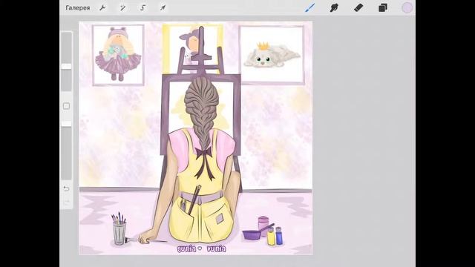Screen dimensions: 475x267
Task: Adjust the brush opacity slider
Action: coord(67,124)
